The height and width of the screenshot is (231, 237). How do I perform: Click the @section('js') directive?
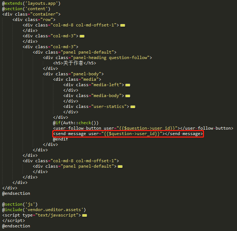[20, 204]
